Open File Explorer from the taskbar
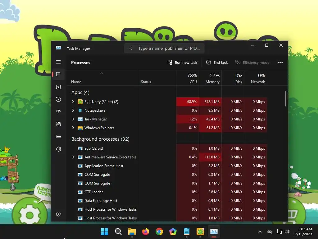Viewport: 318px width, 239px height. coord(132,232)
